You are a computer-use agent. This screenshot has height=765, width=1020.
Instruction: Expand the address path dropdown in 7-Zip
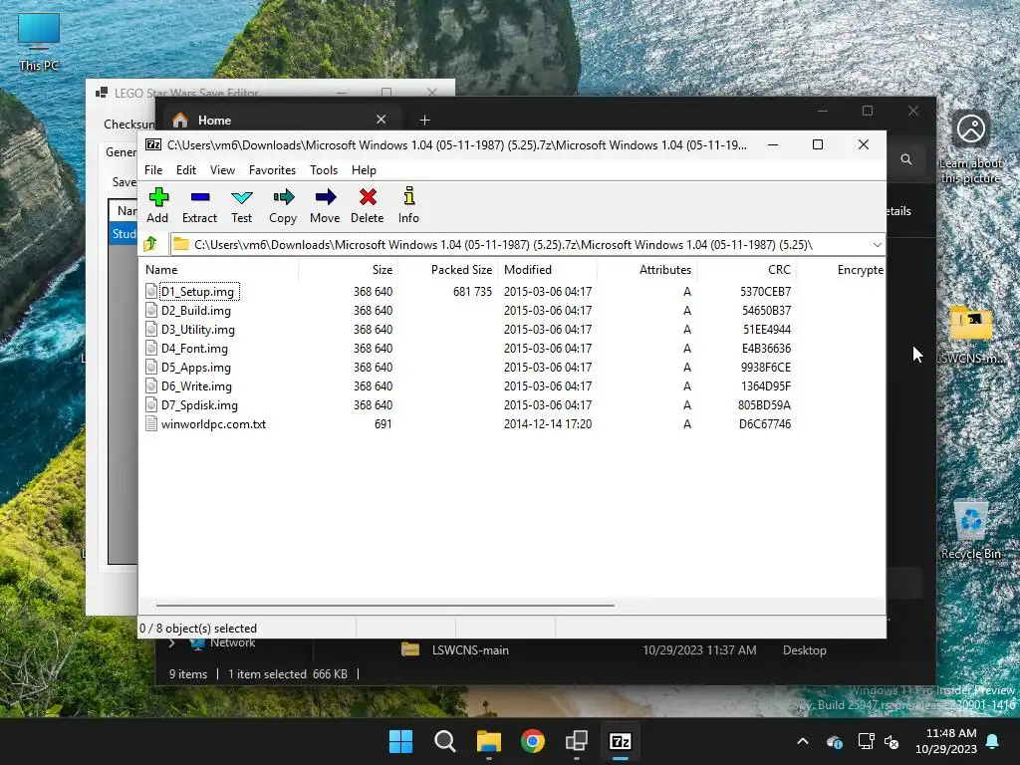click(x=877, y=245)
